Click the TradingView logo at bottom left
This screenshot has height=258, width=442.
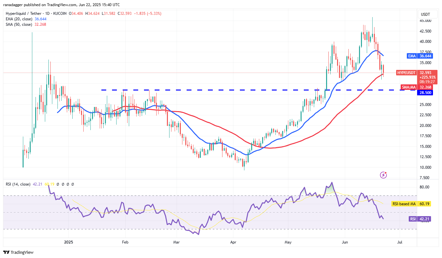18,252
